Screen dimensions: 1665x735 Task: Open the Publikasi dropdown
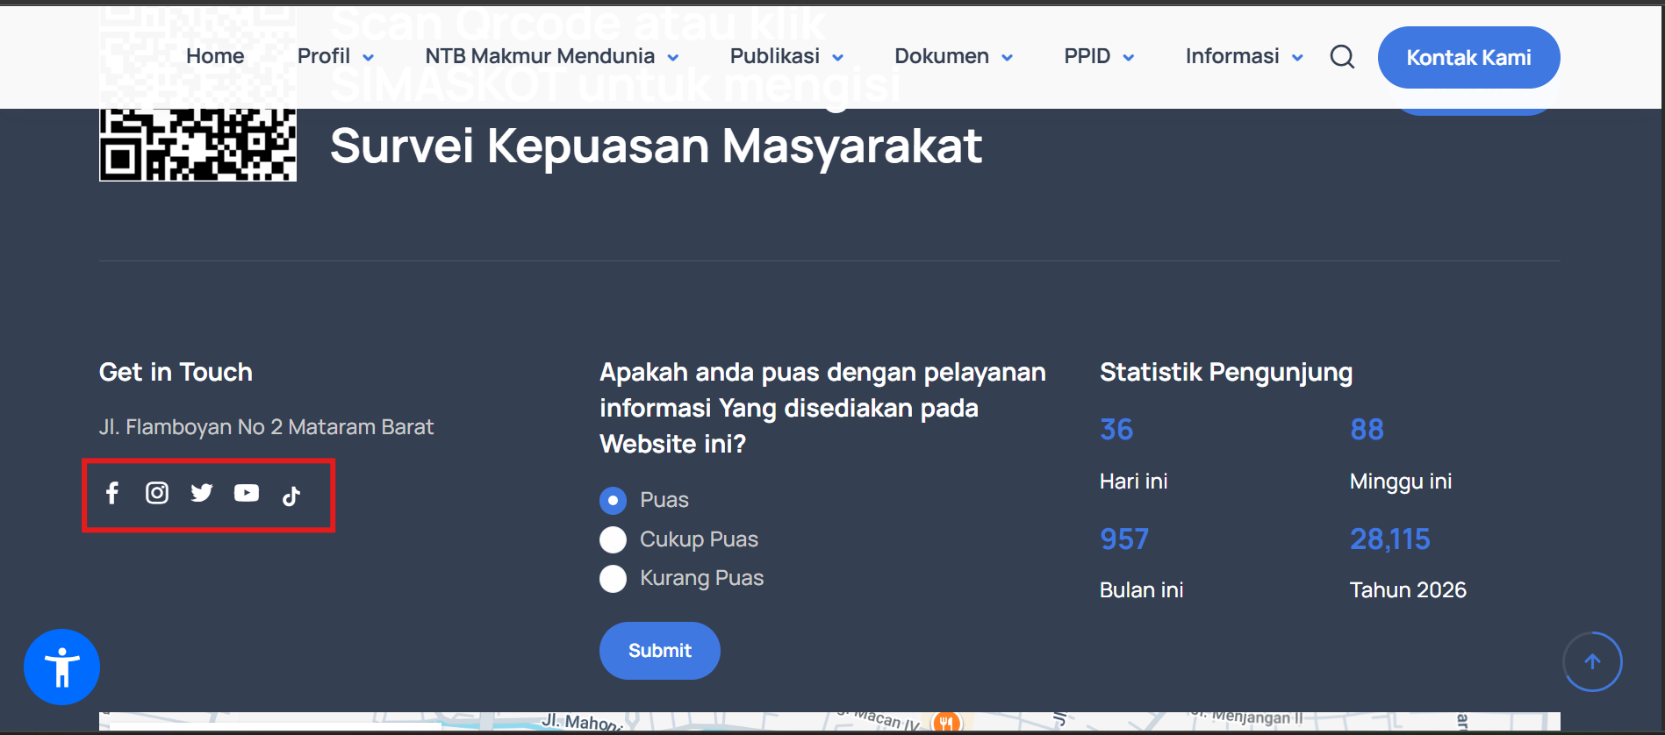coord(786,56)
